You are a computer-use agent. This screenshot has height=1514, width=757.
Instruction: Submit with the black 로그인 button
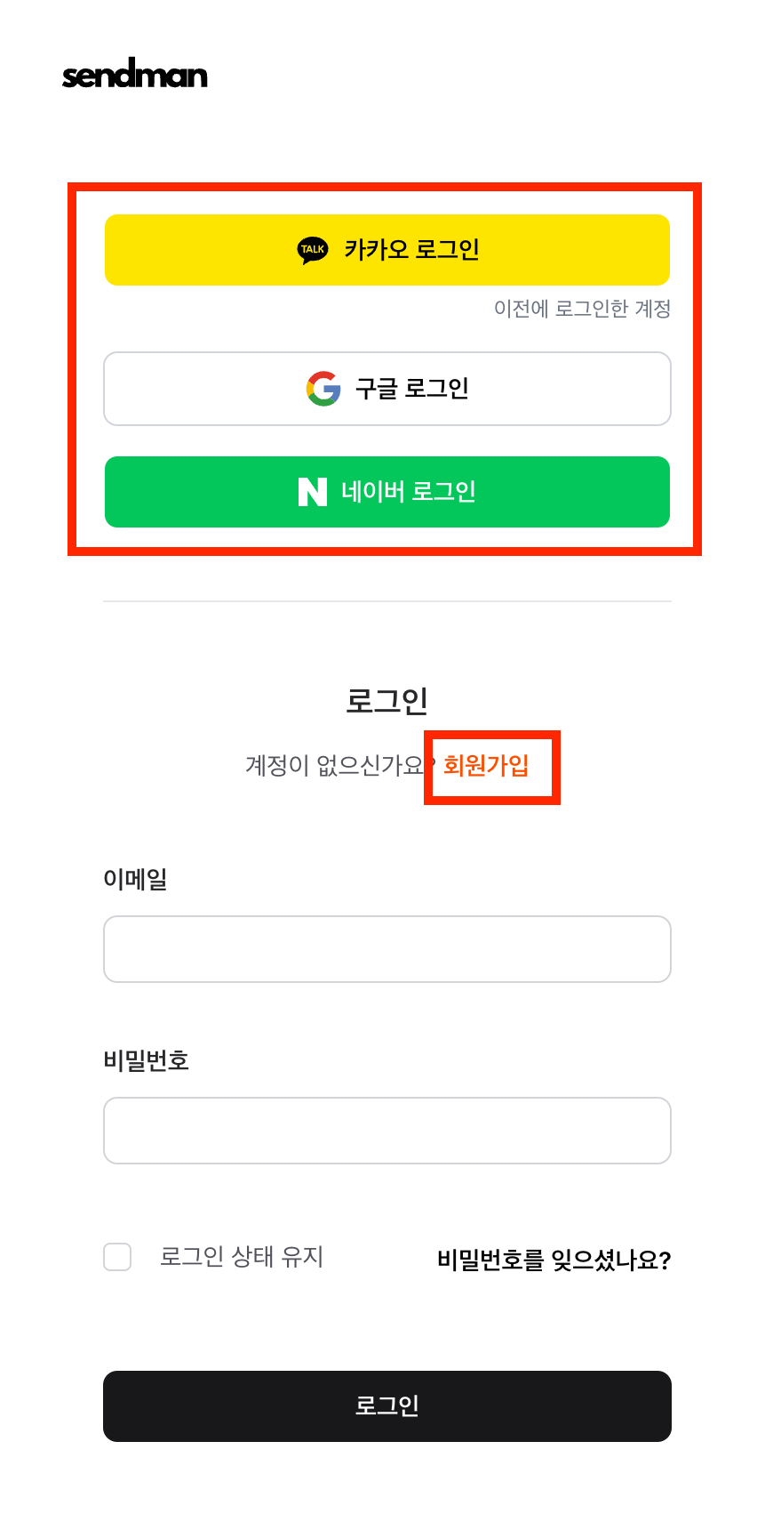click(387, 1405)
